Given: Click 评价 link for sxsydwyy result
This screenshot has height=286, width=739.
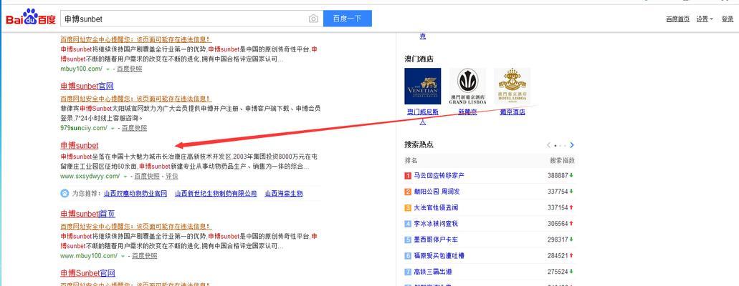Looking at the screenshot, I should tap(171, 177).
